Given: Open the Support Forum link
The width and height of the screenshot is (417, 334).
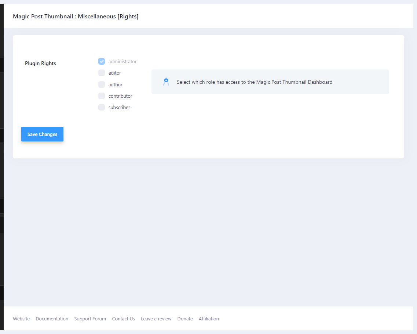Looking at the screenshot, I should pyautogui.click(x=90, y=319).
